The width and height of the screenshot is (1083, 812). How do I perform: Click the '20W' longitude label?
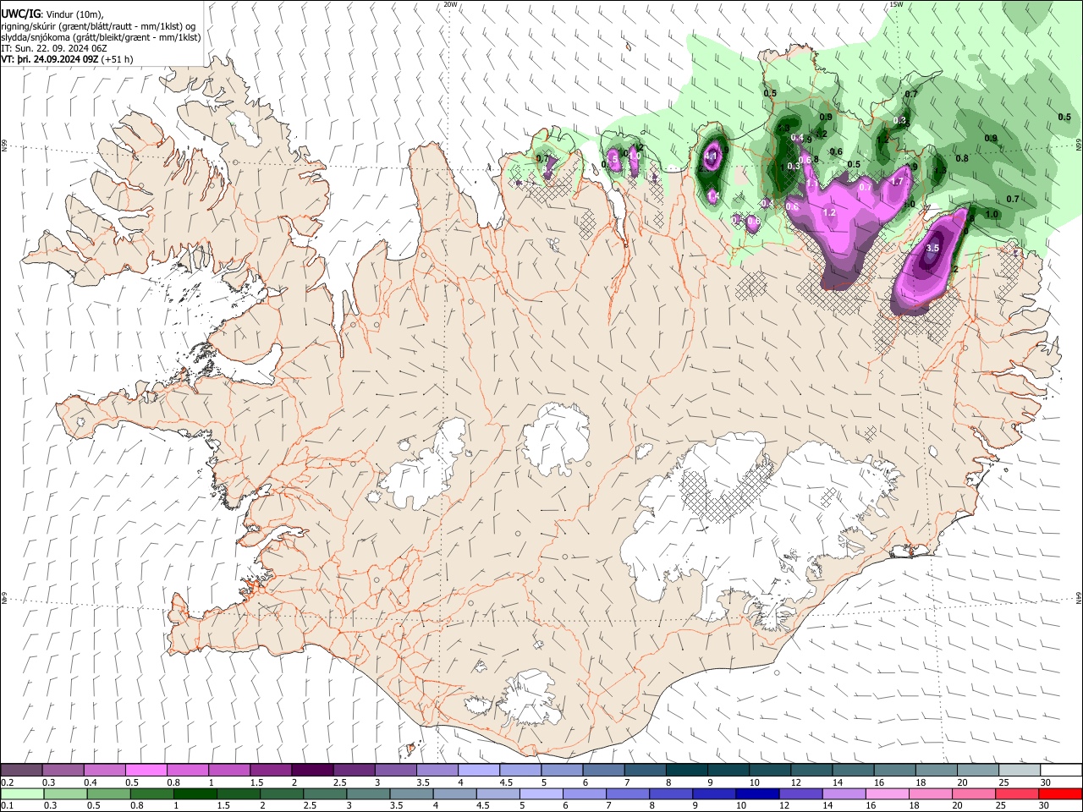point(450,4)
